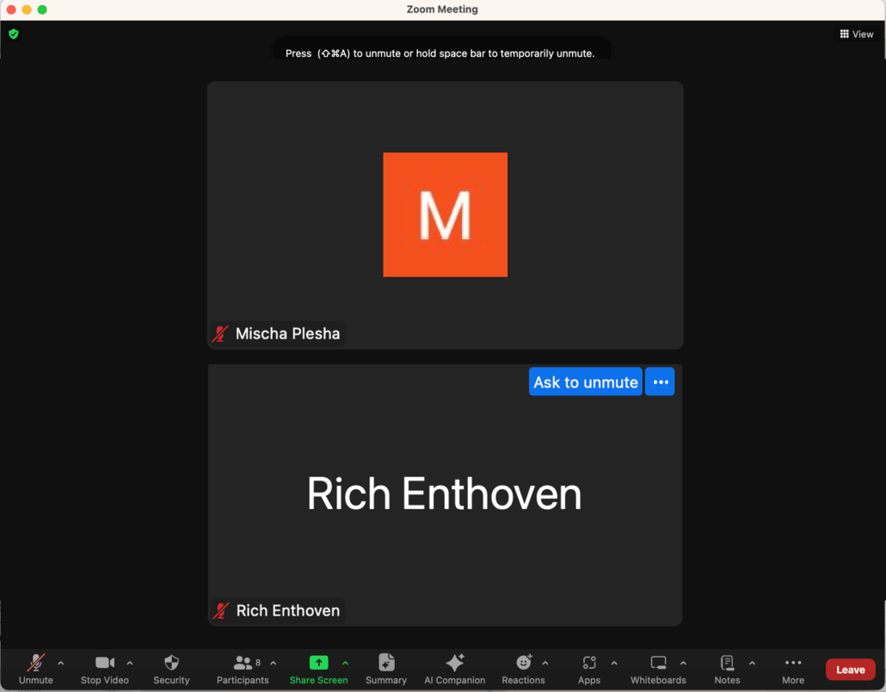Open the More menu in the toolbar
Screen dimensions: 886x692
click(x=792, y=670)
